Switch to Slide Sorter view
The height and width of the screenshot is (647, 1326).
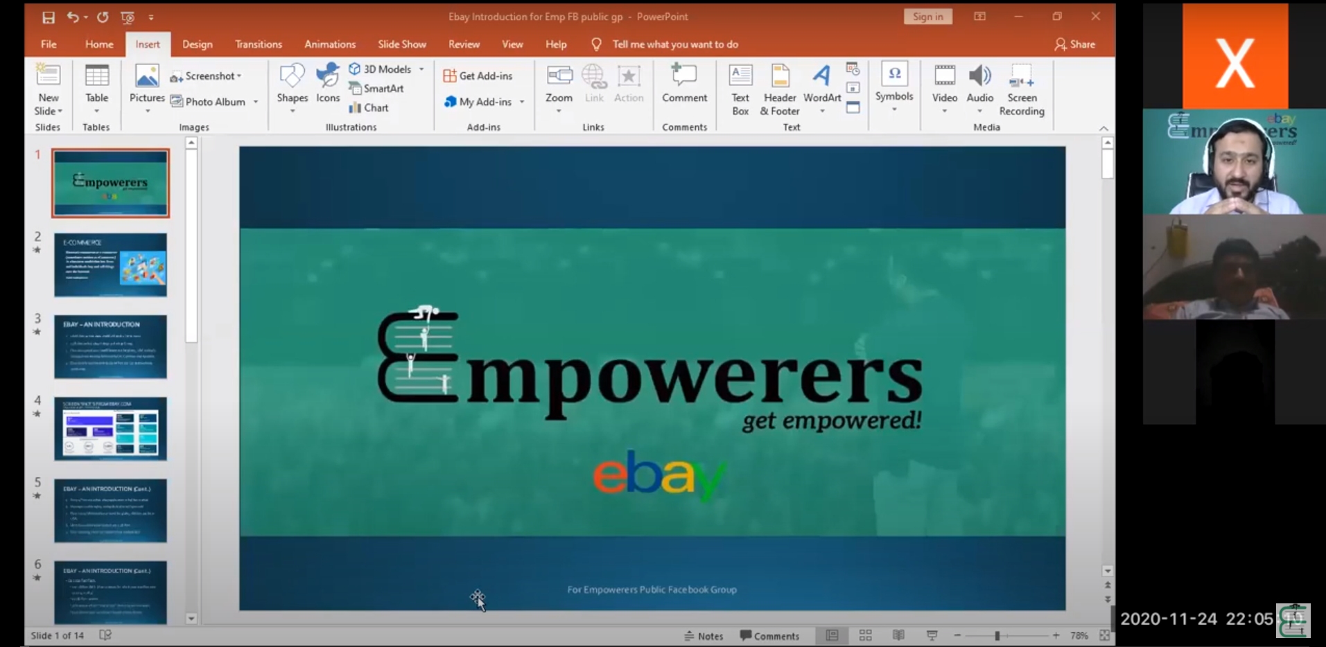(865, 635)
